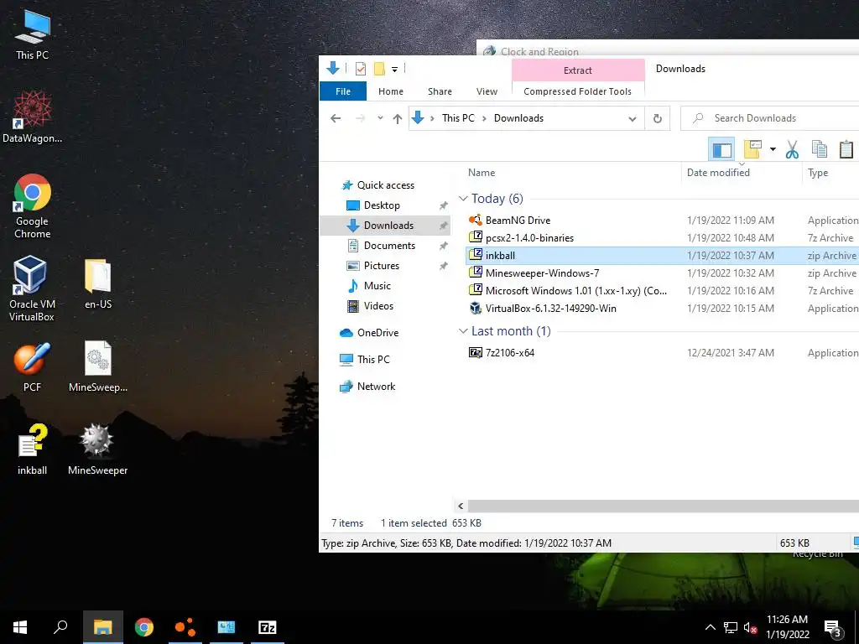Open This PC desktop icon
Viewport: 859px width, 644px height.
click(33, 34)
